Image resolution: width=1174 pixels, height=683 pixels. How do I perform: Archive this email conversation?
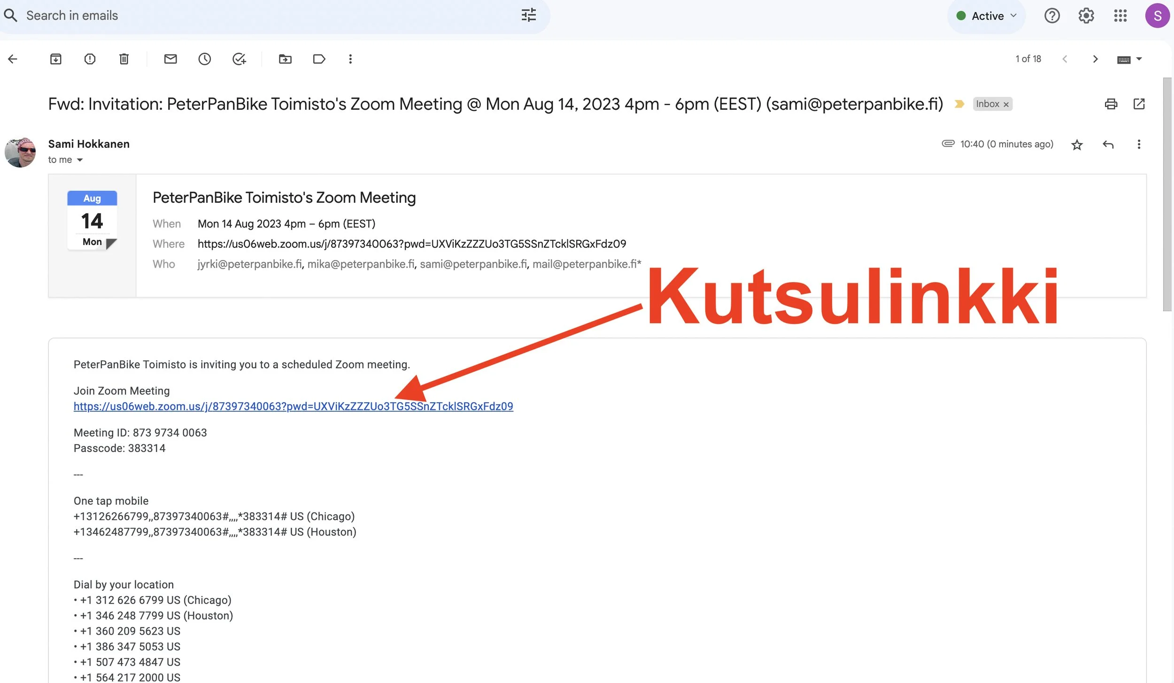click(x=55, y=59)
